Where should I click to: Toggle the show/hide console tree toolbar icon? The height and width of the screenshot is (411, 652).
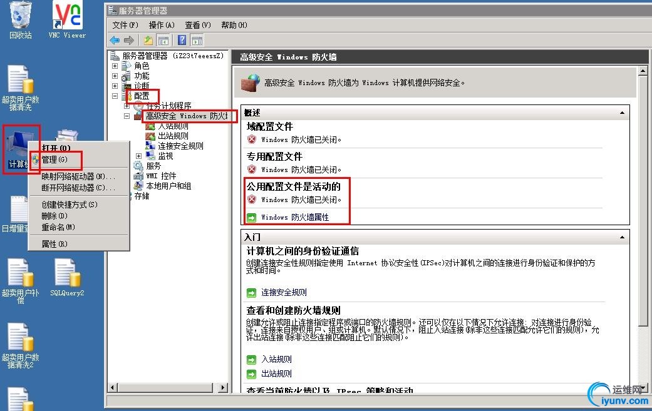[x=163, y=40]
